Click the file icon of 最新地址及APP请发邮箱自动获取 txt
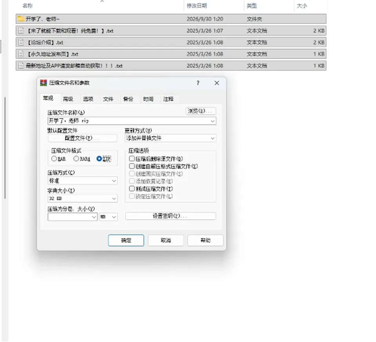The height and width of the screenshot is (342, 376). pos(21,66)
